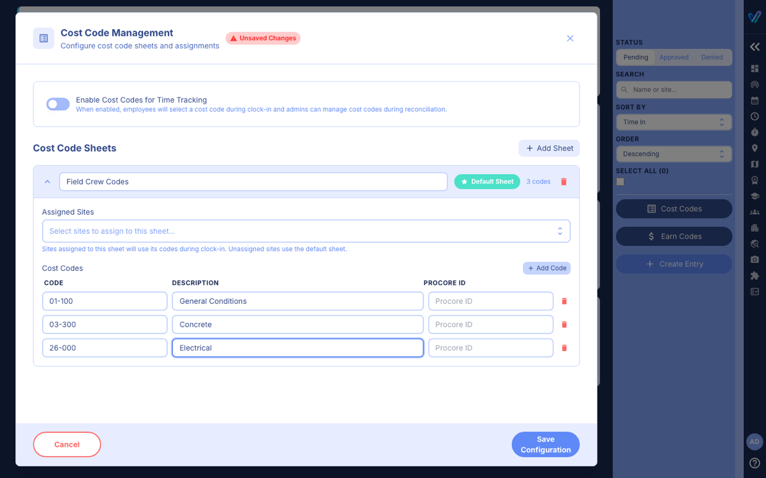Focus the Procore ID field for Concrete
Image resolution: width=766 pixels, height=478 pixels.
point(491,324)
